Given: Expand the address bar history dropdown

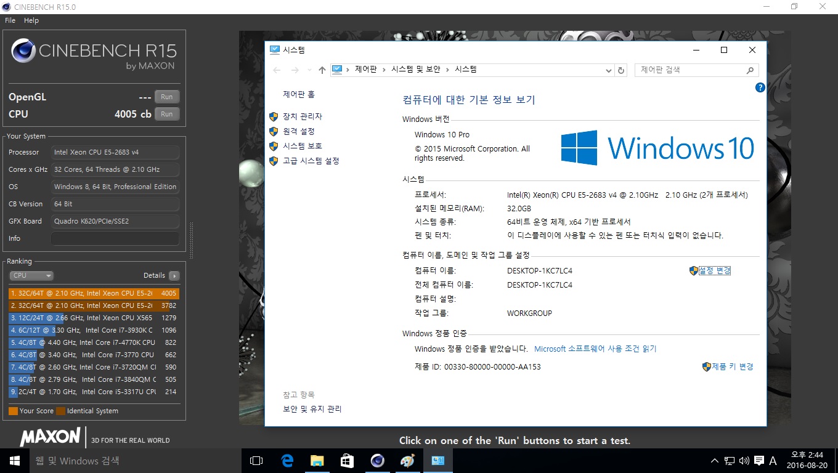Looking at the screenshot, I should 609,70.
